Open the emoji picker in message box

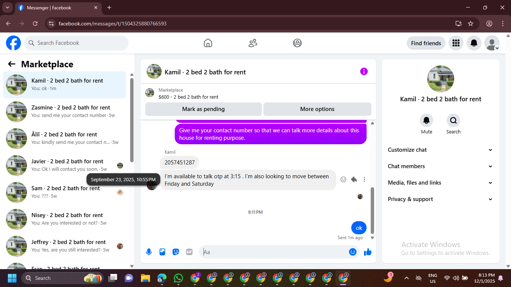352,252
